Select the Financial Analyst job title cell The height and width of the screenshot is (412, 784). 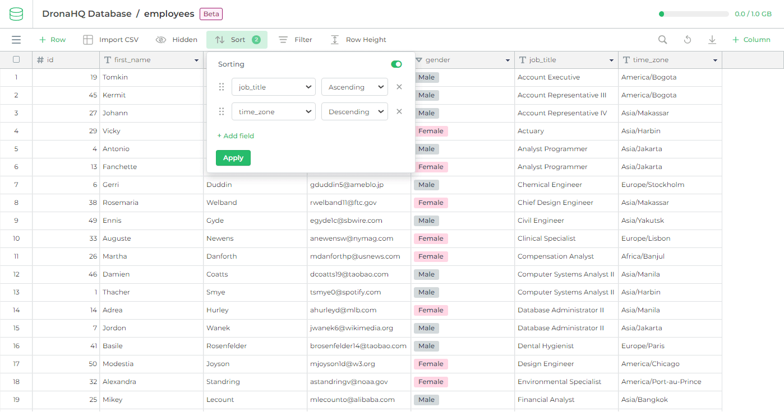(566, 400)
